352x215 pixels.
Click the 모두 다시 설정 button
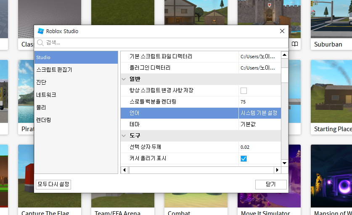[53, 184]
